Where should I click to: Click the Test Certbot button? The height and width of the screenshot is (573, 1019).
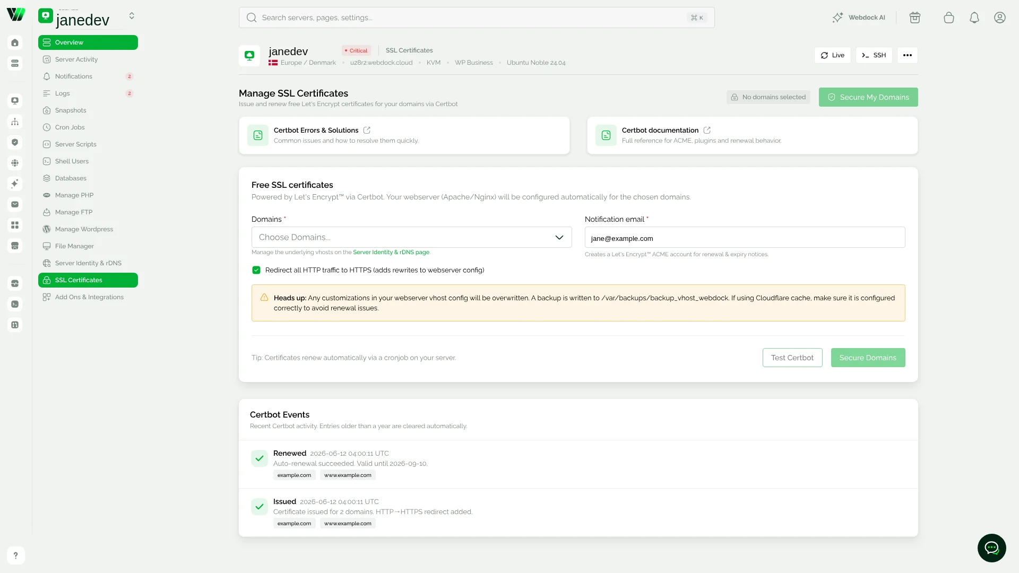[x=792, y=358]
